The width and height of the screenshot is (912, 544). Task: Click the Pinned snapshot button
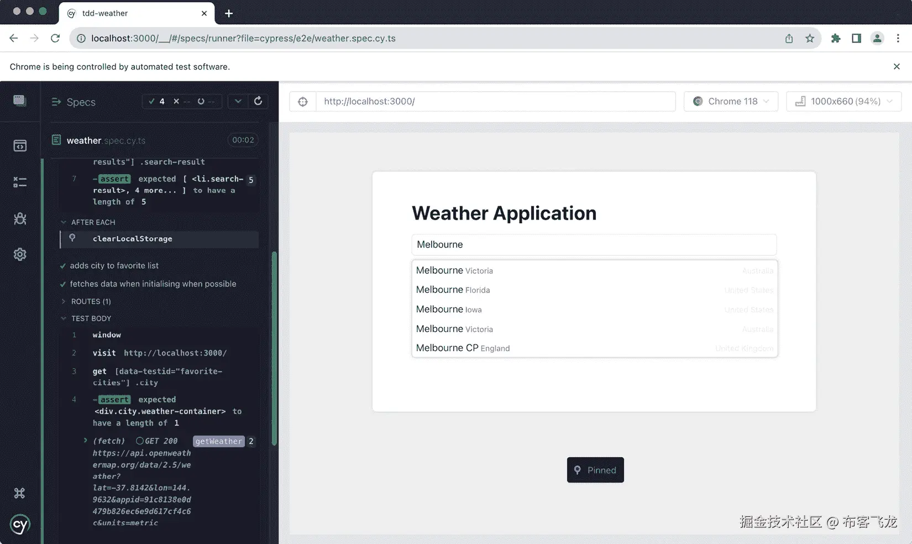[x=595, y=470]
